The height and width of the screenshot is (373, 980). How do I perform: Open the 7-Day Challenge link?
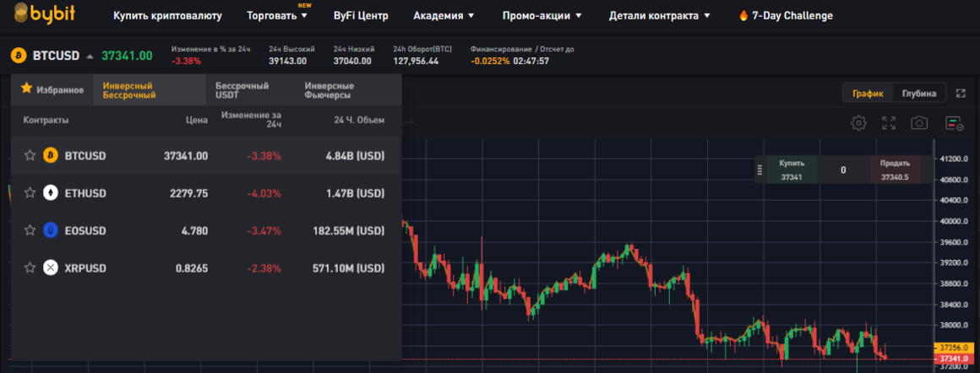click(x=786, y=16)
